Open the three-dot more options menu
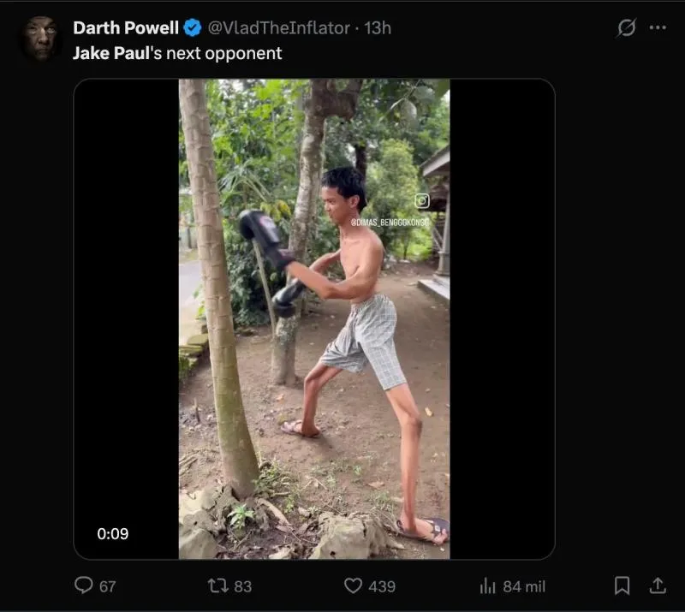The image size is (685, 612). (x=658, y=27)
